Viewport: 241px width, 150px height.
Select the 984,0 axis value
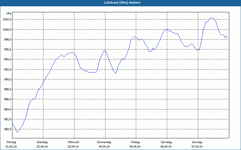(x=8, y=109)
